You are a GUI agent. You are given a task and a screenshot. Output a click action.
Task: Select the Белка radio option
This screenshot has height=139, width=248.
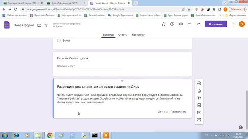tap(59, 41)
